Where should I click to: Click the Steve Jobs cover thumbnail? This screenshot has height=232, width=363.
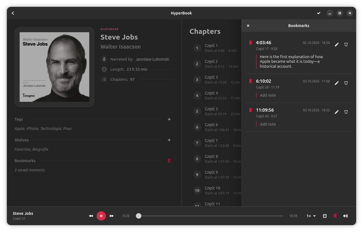54,67
